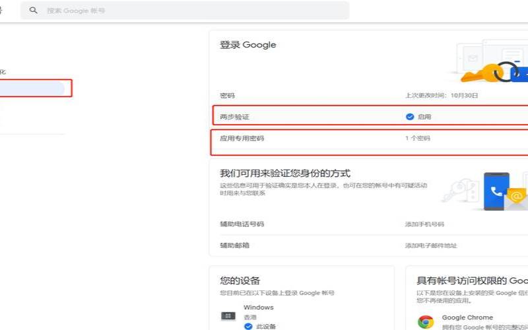Click the 此设备 checkmark icon
528x330 pixels.
click(x=248, y=326)
